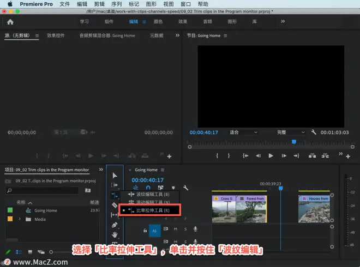The width and height of the screenshot is (360, 267).
Task: Open zoom level dropdown showing 适合
Action: tap(243, 132)
